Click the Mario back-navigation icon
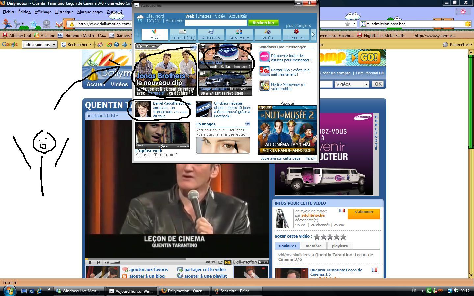Viewport: 474px width, 296px height. tap(6, 23)
